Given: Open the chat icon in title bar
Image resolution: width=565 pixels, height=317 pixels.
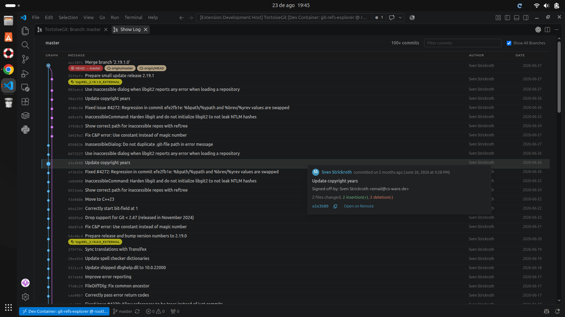Looking at the screenshot, I should click(392, 18).
